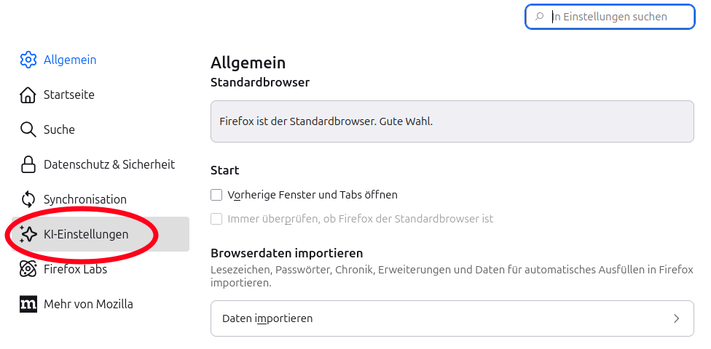Toggle the "Immer überprüfen" Standardbrowser checkbox

[216, 218]
